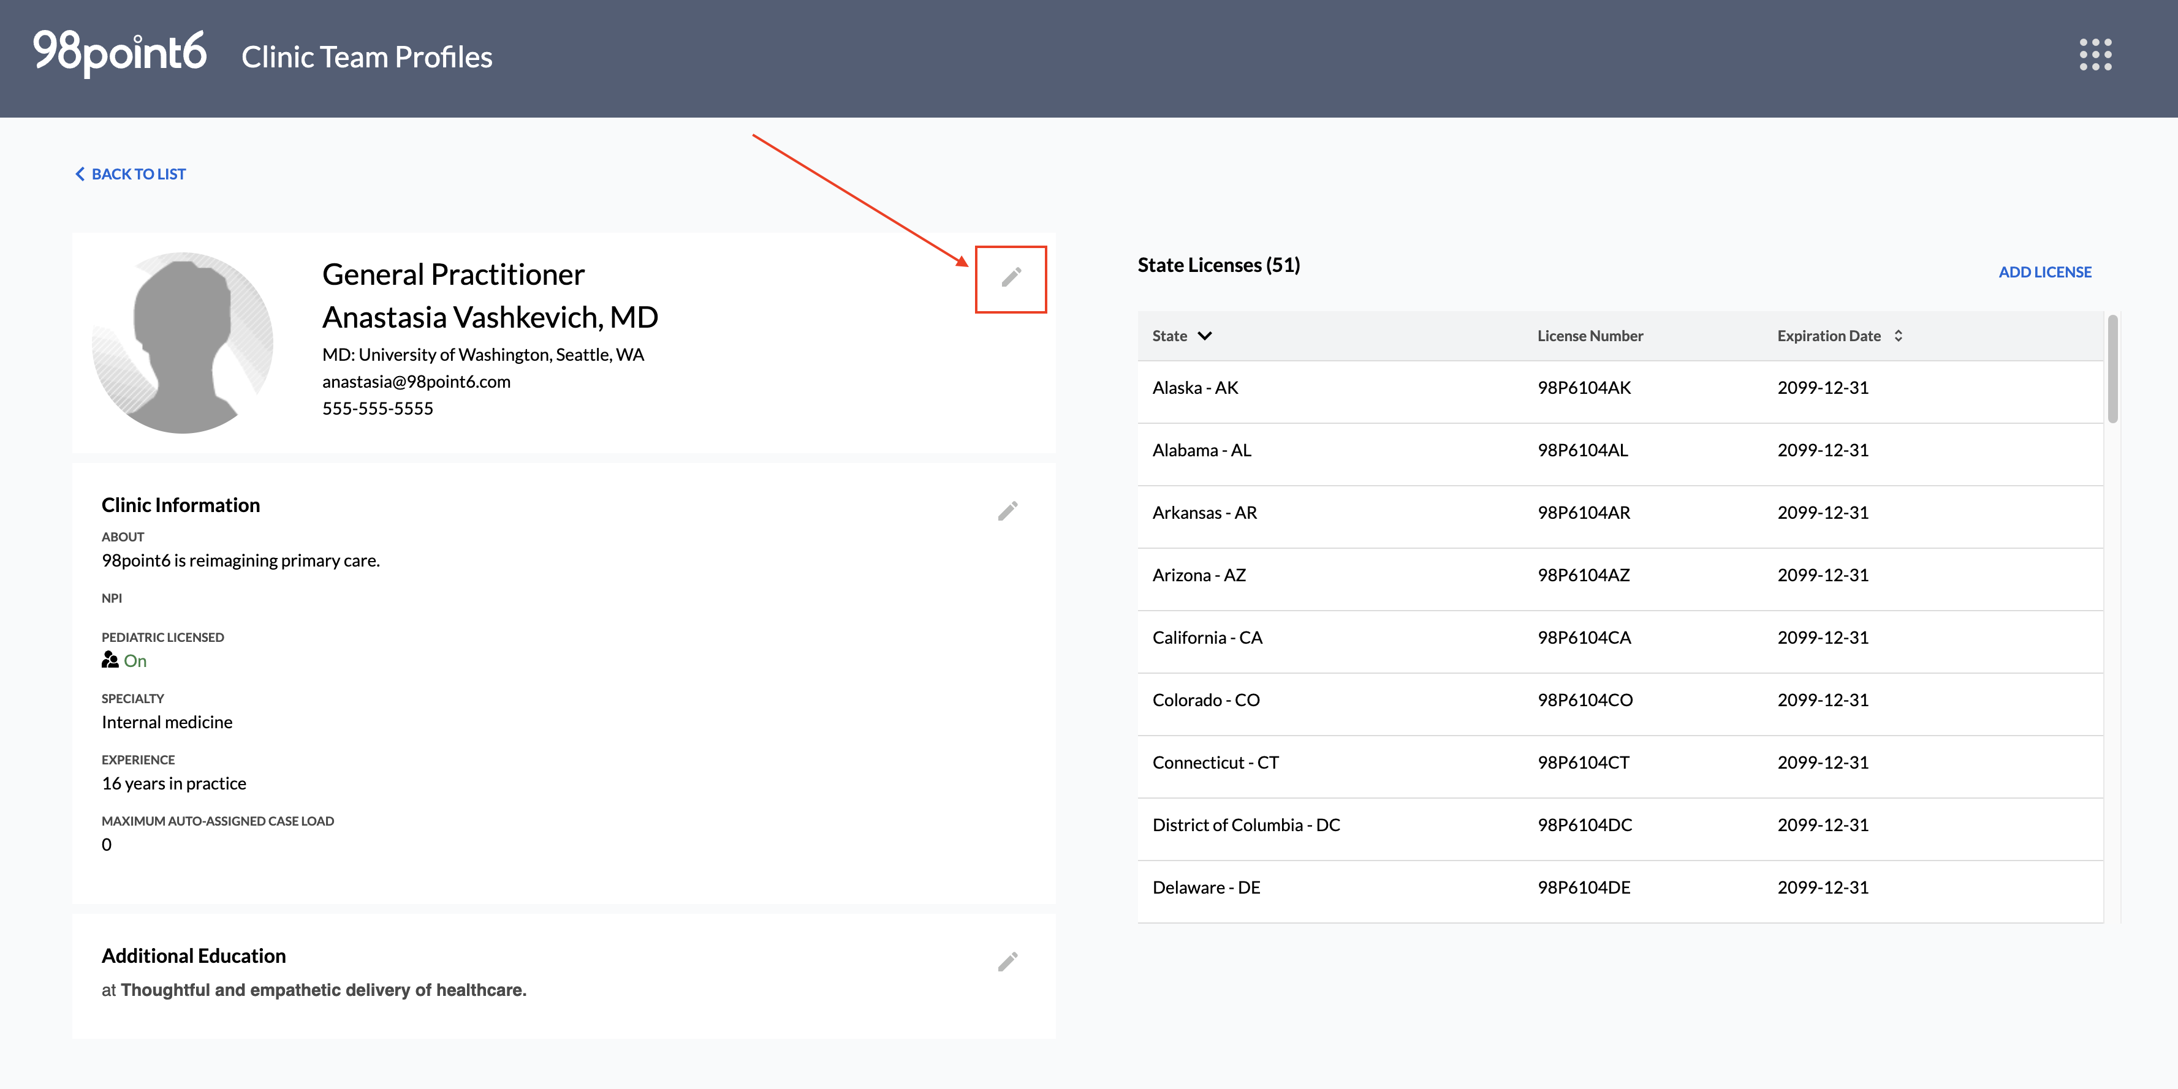This screenshot has width=2178, height=1089.
Task: Sort by Expiration Date arrows
Action: [1898, 336]
